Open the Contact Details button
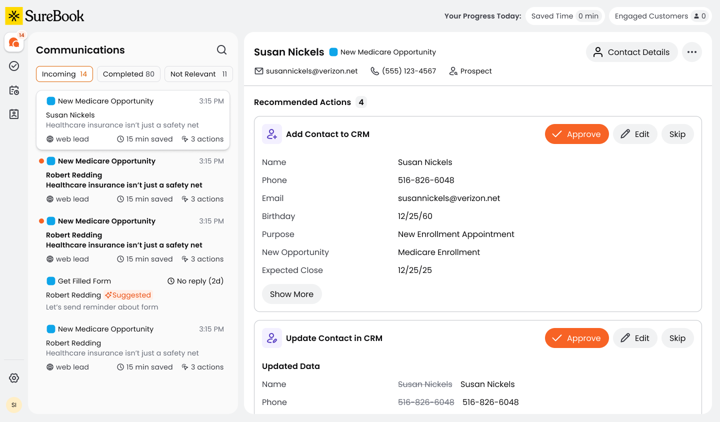Image resolution: width=720 pixels, height=422 pixels. point(631,52)
